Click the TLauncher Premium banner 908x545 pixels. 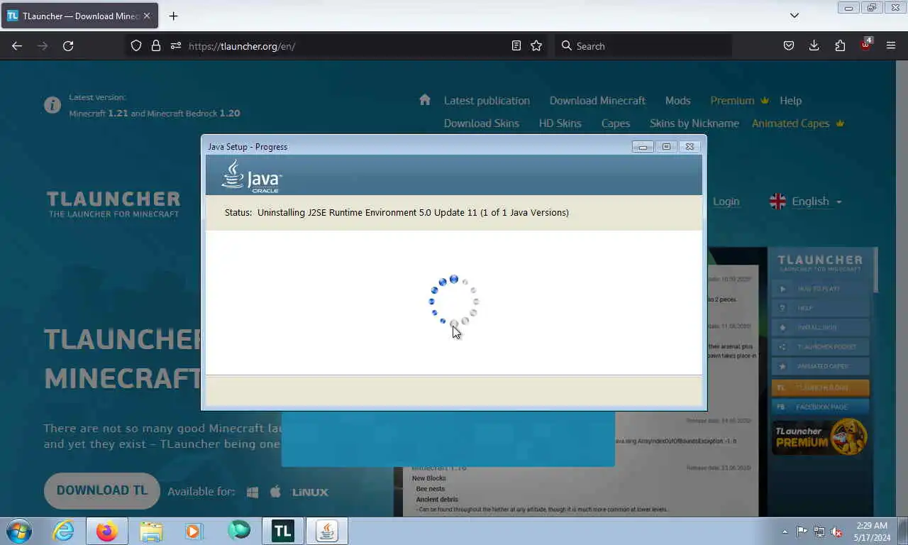(x=820, y=437)
